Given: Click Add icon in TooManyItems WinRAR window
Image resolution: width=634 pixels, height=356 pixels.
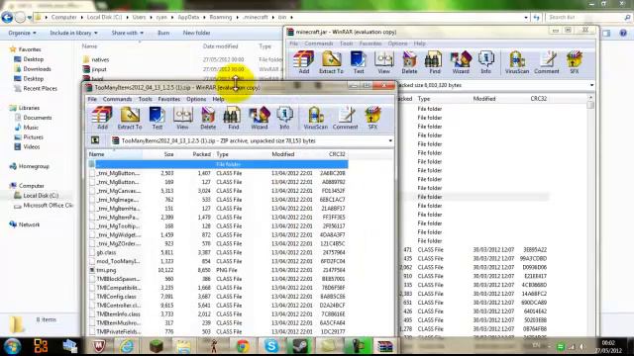Looking at the screenshot, I should pos(102,118).
